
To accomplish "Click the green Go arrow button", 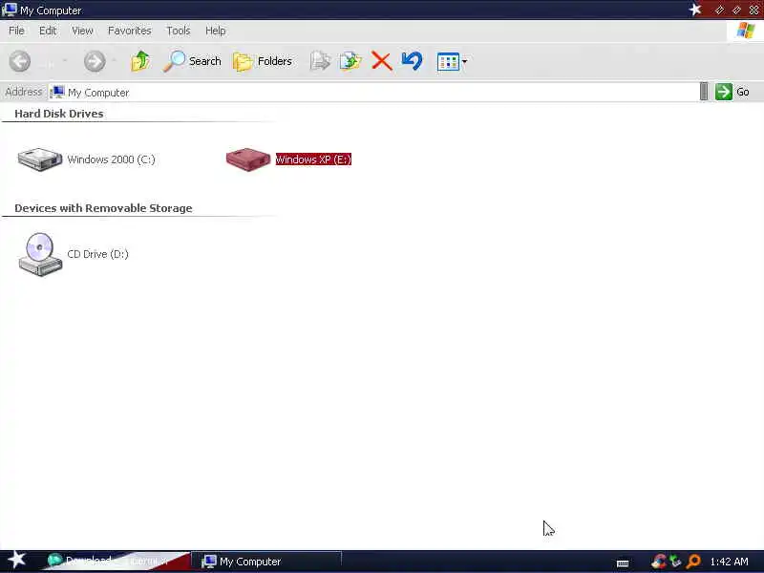I will (724, 92).
